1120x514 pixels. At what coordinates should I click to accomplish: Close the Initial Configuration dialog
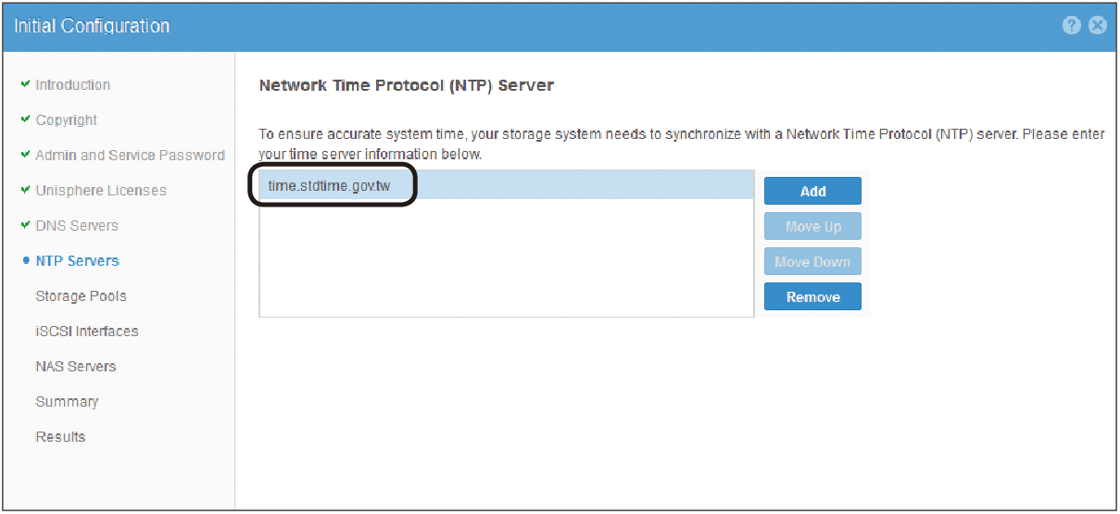[1098, 26]
